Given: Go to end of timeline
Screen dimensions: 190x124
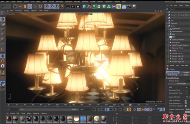Looking at the screenshot, I should tap(120, 109).
